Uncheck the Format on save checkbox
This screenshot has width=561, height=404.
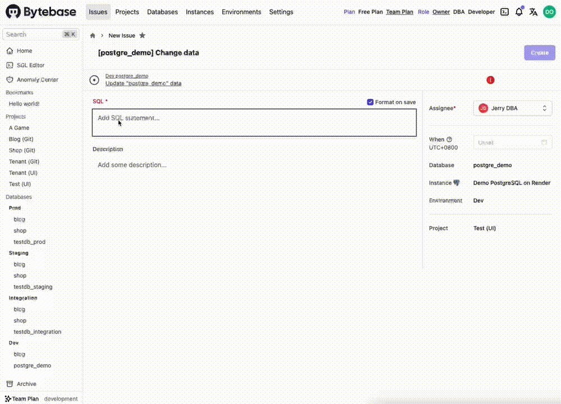pos(370,102)
